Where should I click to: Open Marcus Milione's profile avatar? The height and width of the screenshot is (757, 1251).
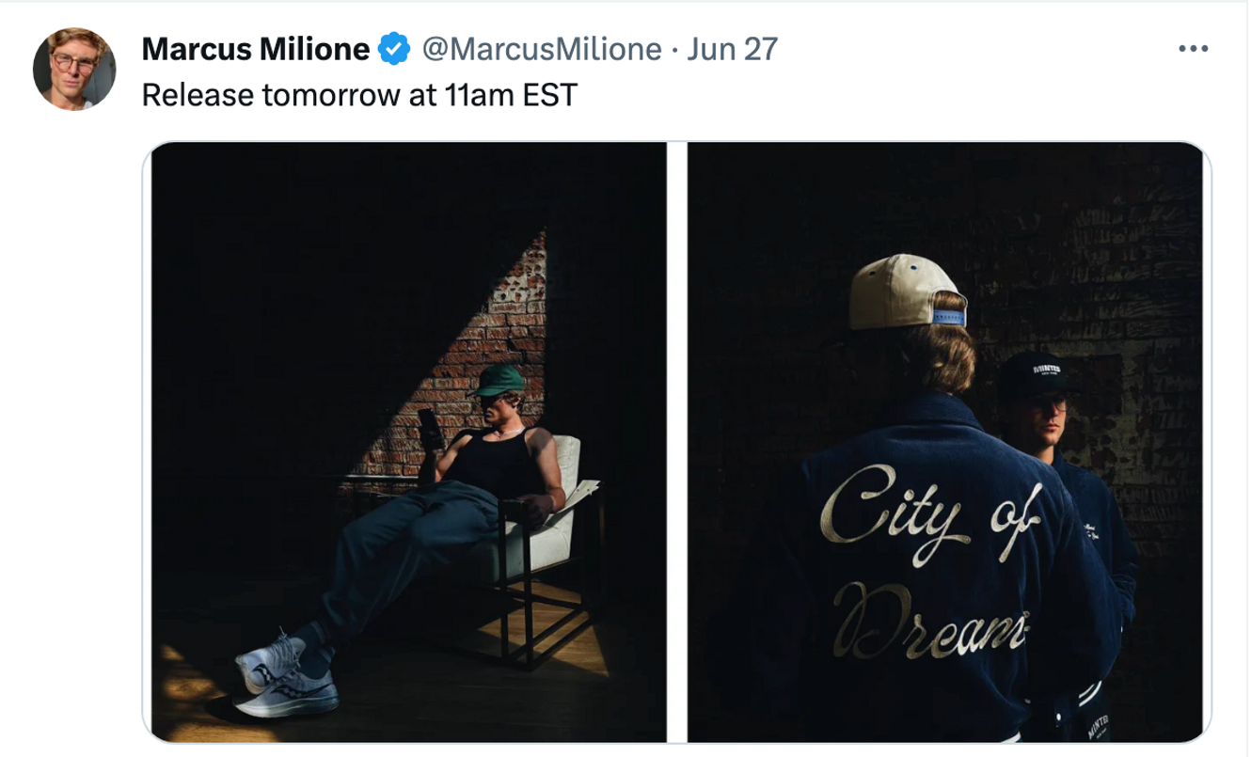74,69
